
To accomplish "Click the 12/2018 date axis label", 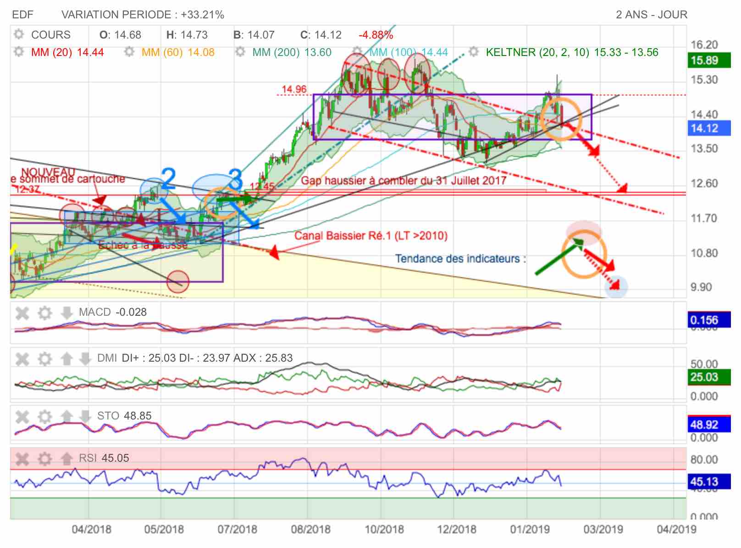I will [x=457, y=529].
